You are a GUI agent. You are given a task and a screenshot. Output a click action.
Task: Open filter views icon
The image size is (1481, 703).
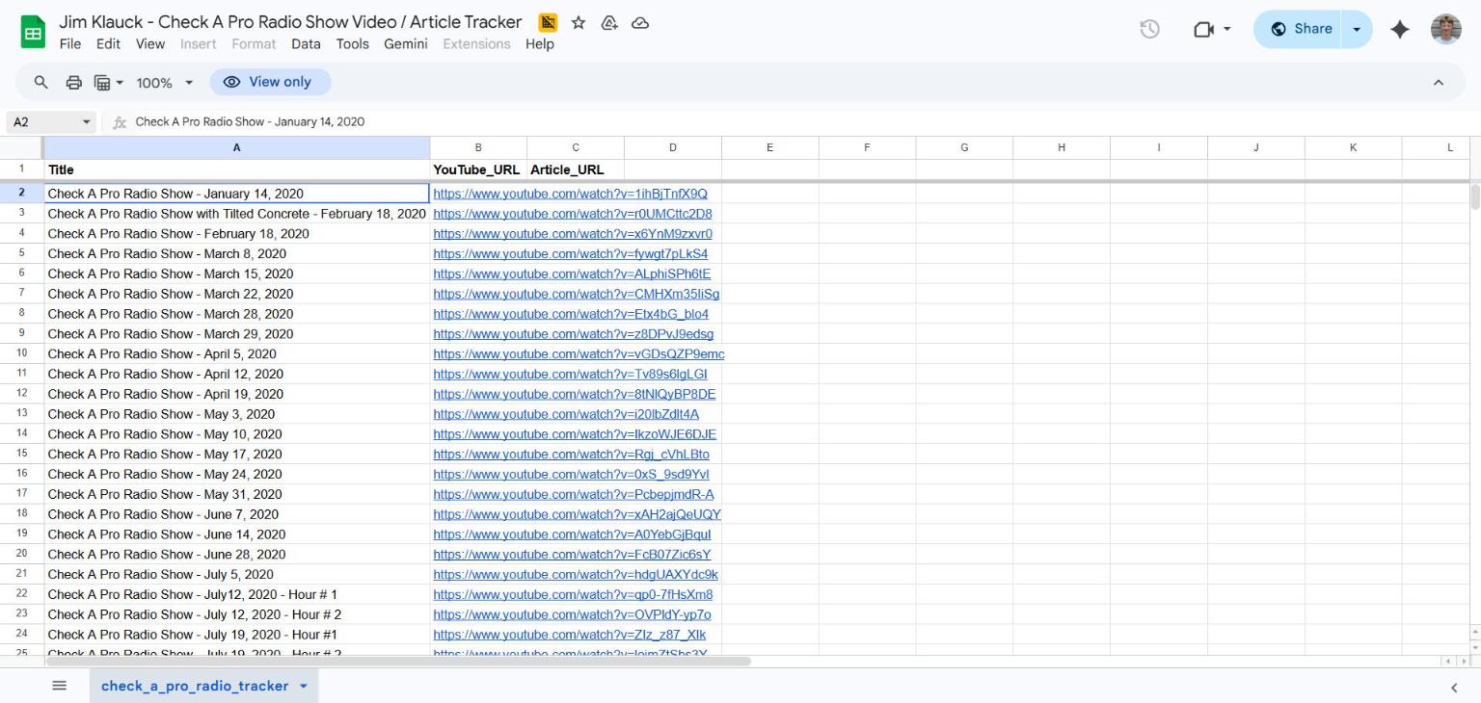pos(102,82)
